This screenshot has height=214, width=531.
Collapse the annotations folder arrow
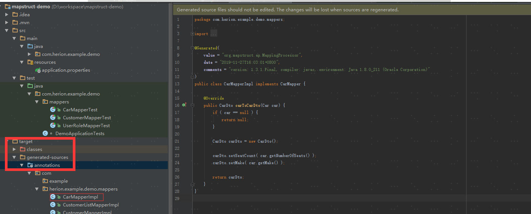(x=22, y=165)
